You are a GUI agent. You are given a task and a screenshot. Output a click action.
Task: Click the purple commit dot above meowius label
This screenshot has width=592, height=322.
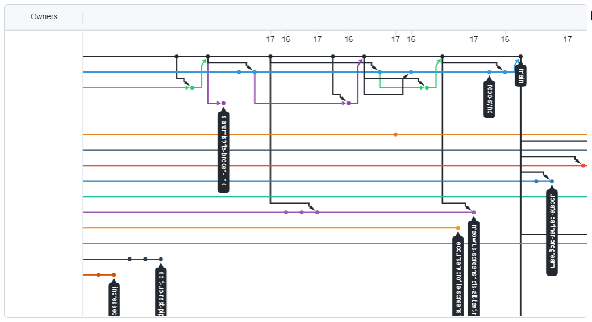click(474, 213)
